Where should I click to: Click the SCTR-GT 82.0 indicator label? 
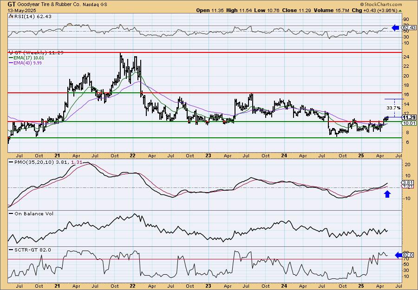click(33, 250)
